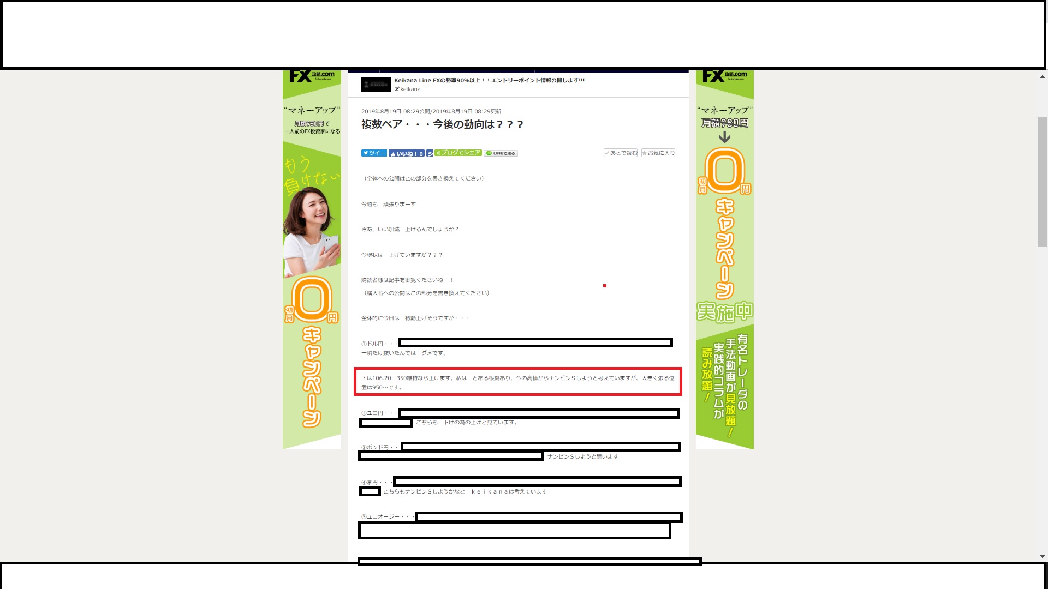Click the left FX攻略.com logo
The height and width of the screenshot is (589, 1048).
312,76
